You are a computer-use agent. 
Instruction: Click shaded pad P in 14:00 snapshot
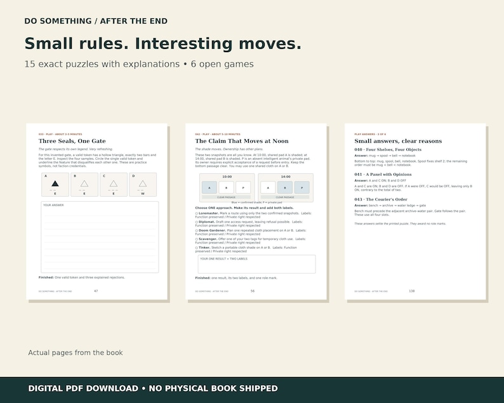(302, 188)
